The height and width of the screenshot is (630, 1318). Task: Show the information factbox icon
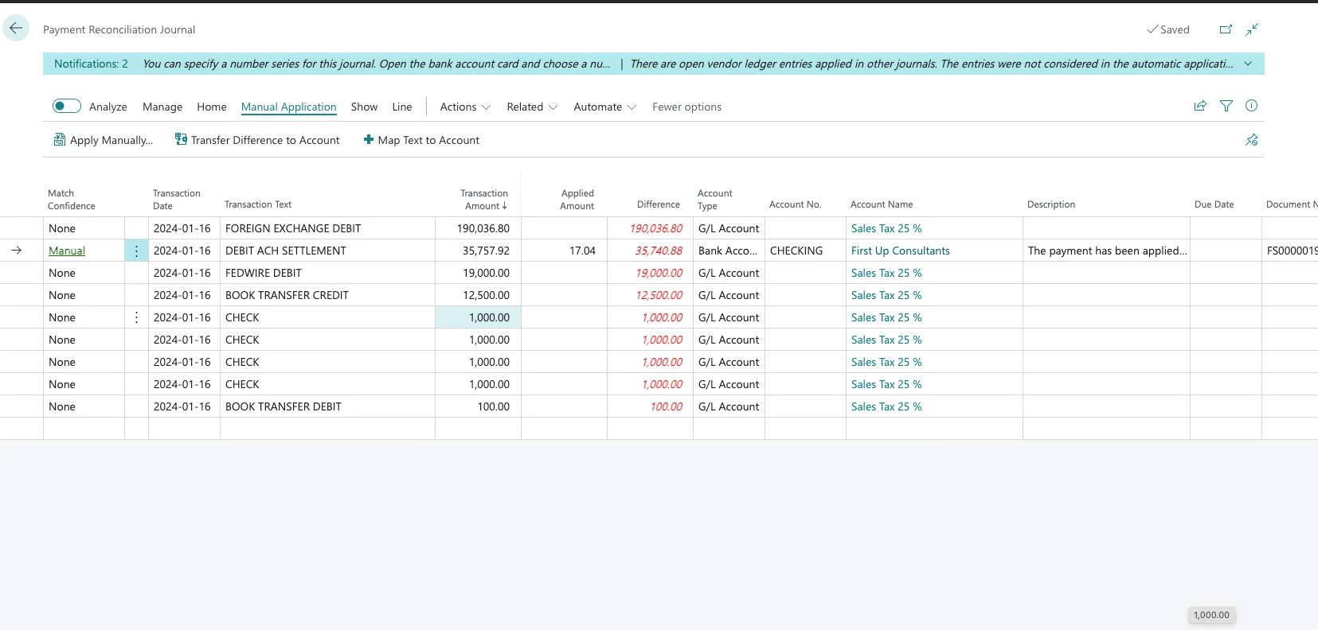click(1251, 106)
